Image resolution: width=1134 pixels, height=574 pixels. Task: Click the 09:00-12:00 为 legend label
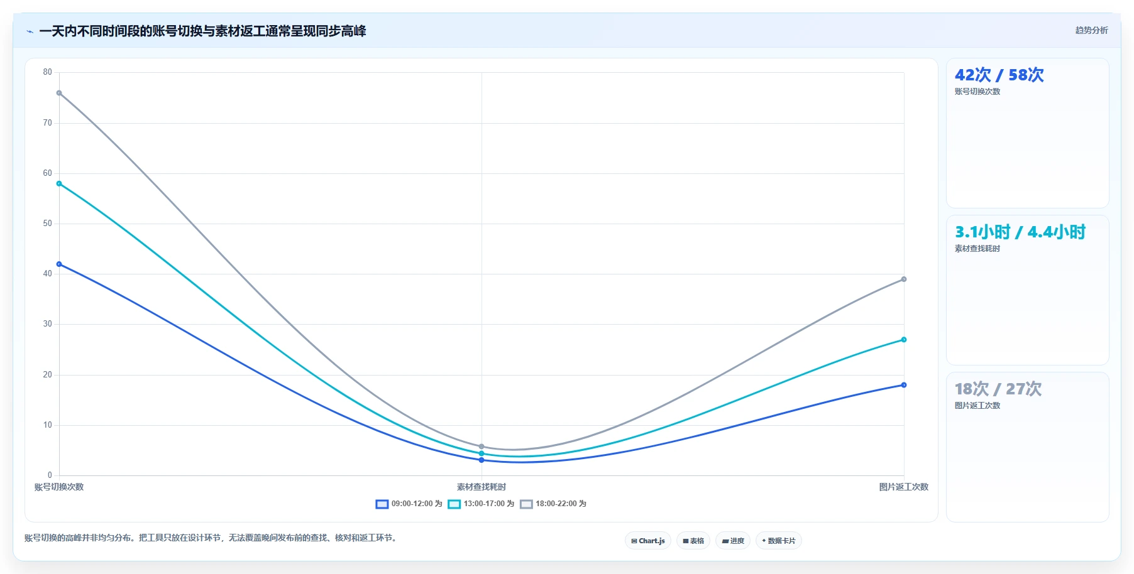click(417, 504)
